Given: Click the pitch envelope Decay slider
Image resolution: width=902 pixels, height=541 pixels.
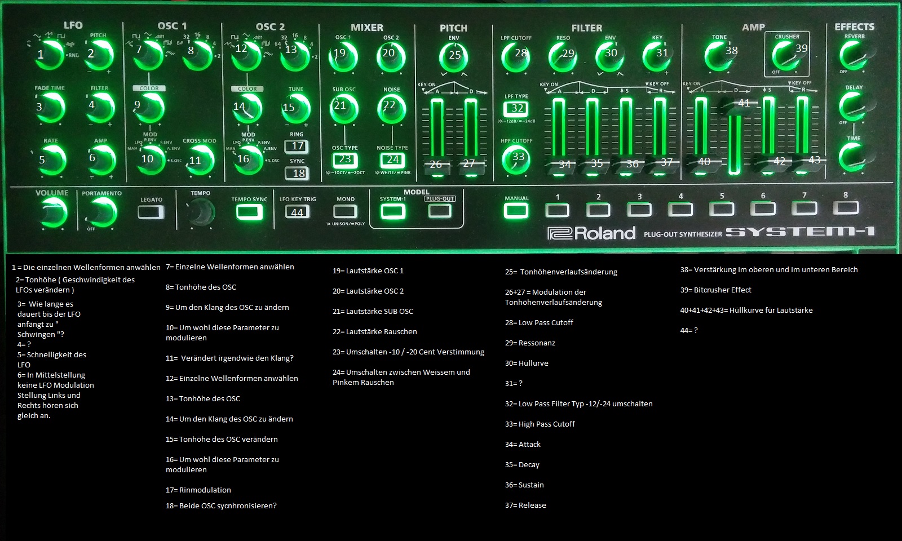Looking at the screenshot, I should pos(470,165).
